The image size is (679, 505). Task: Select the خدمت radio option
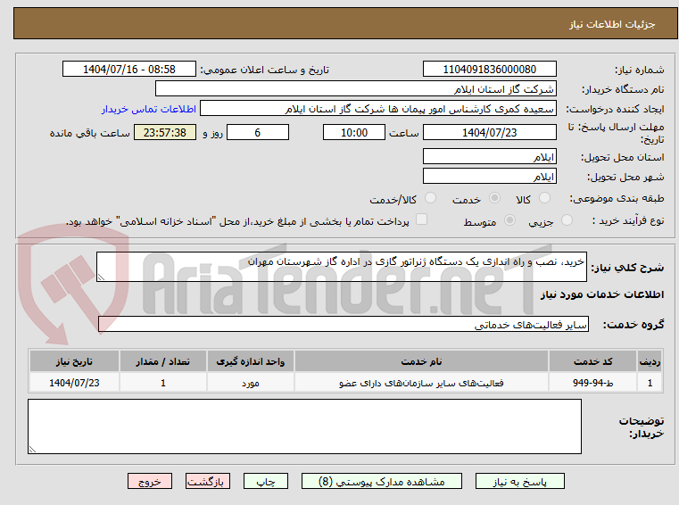click(x=494, y=198)
